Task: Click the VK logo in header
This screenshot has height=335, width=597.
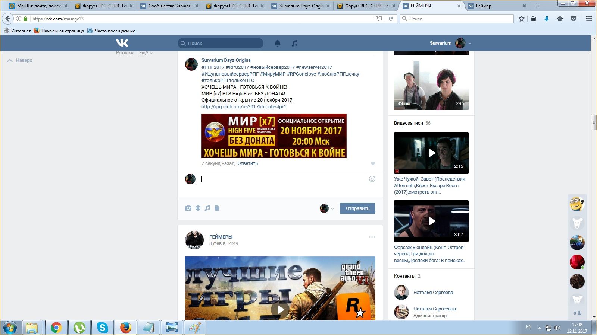Action: (x=122, y=43)
